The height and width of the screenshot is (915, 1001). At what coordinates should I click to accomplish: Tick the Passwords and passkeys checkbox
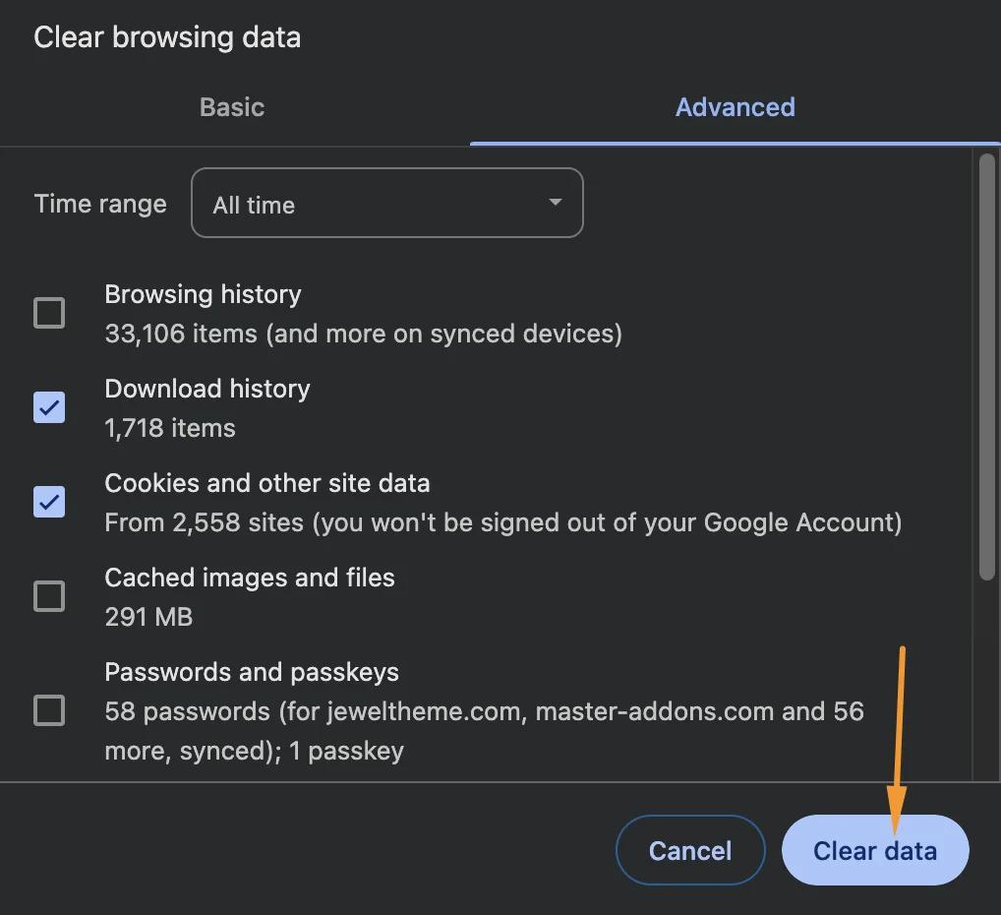pyautogui.click(x=49, y=710)
